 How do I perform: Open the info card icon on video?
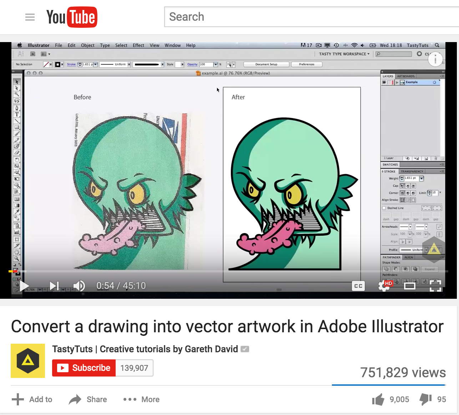click(x=435, y=59)
